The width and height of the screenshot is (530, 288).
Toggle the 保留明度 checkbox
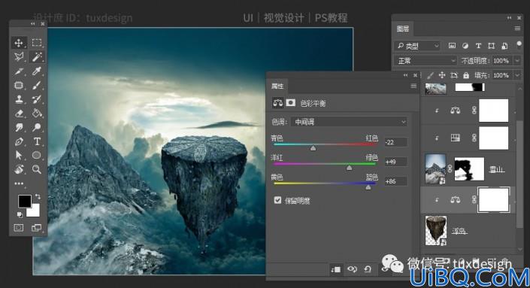point(277,201)
